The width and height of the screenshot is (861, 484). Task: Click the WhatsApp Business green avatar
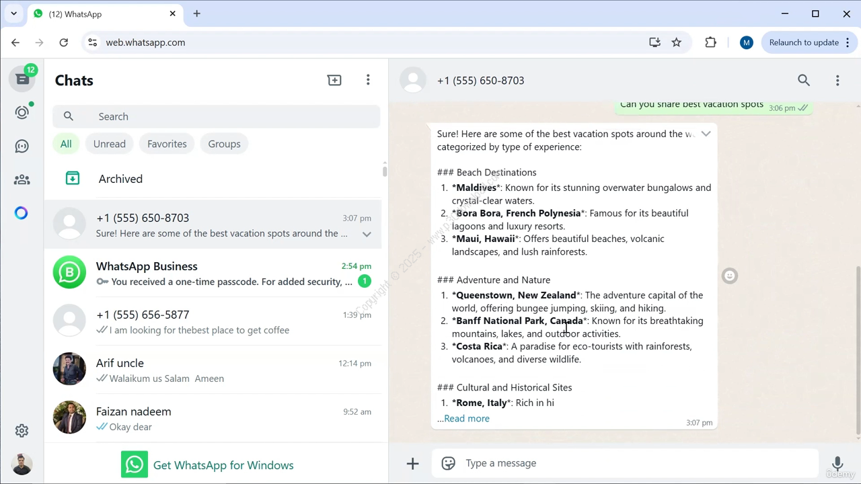point(69,272)
